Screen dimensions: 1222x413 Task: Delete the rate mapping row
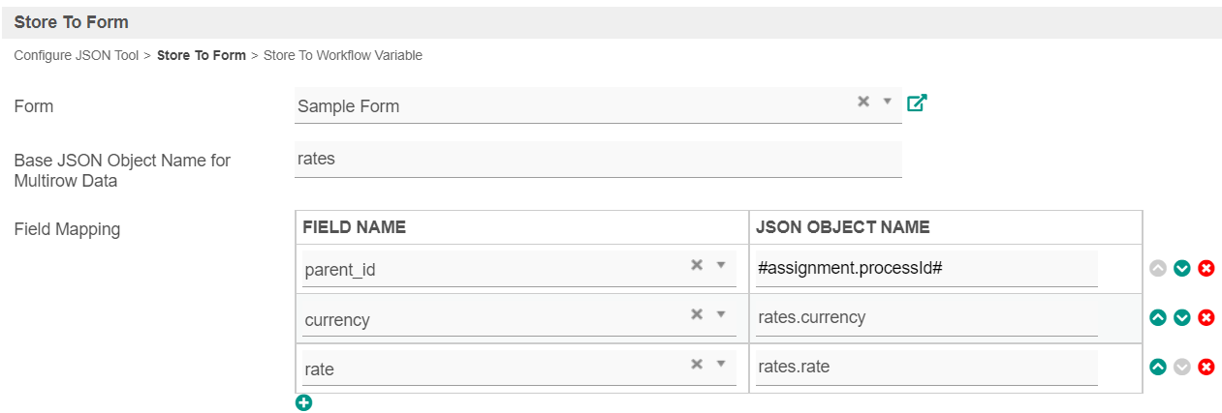coord(1206,367)
